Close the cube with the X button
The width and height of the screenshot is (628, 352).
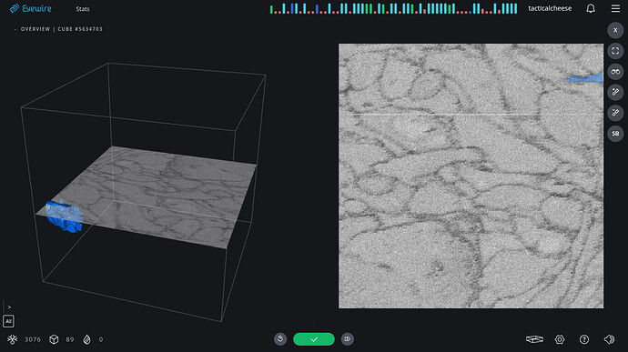(615, 30)
